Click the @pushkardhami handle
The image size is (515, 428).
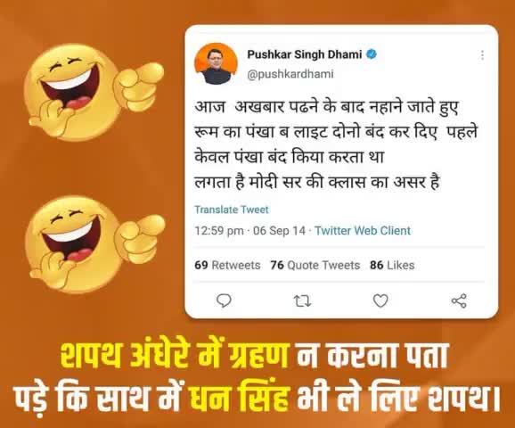pos(290,74)
